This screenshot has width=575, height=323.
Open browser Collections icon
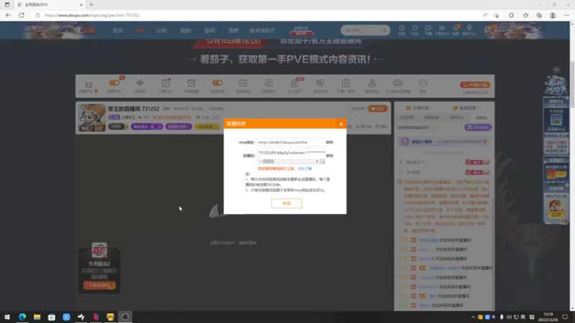539,15
